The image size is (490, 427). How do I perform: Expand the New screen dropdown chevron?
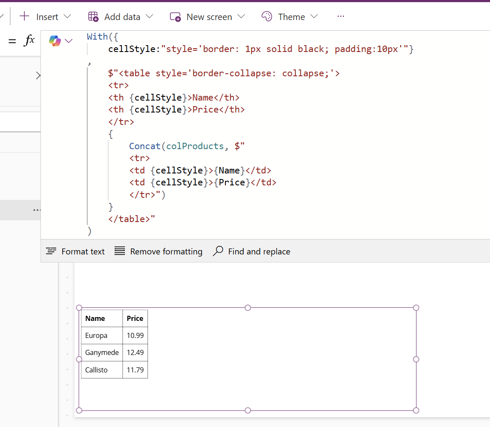[241, 16]
